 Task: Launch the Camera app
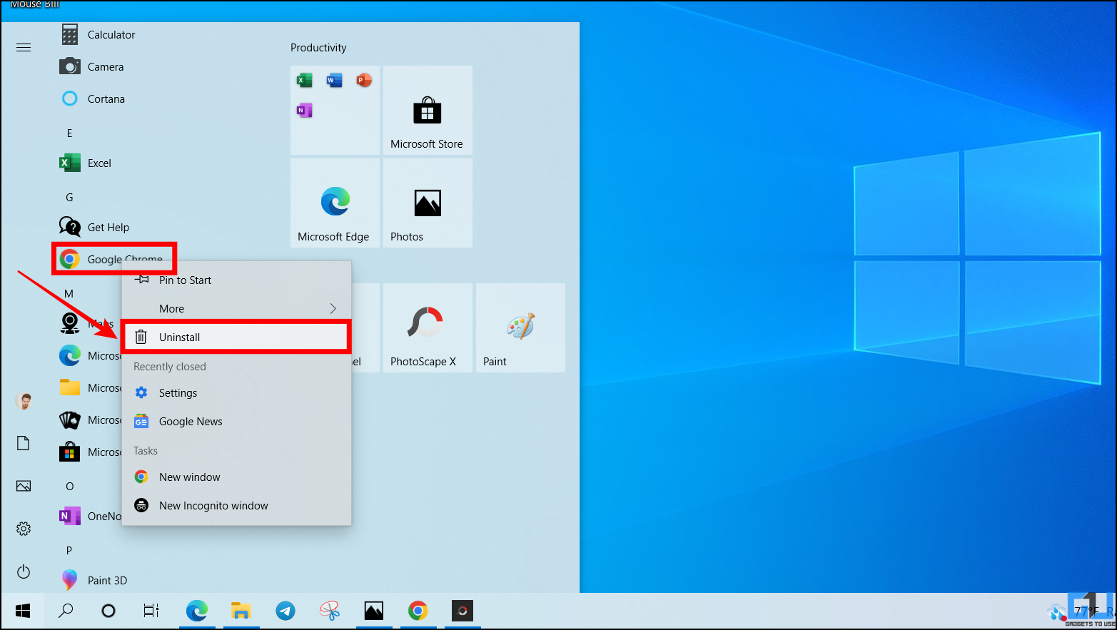click(92, 66)
